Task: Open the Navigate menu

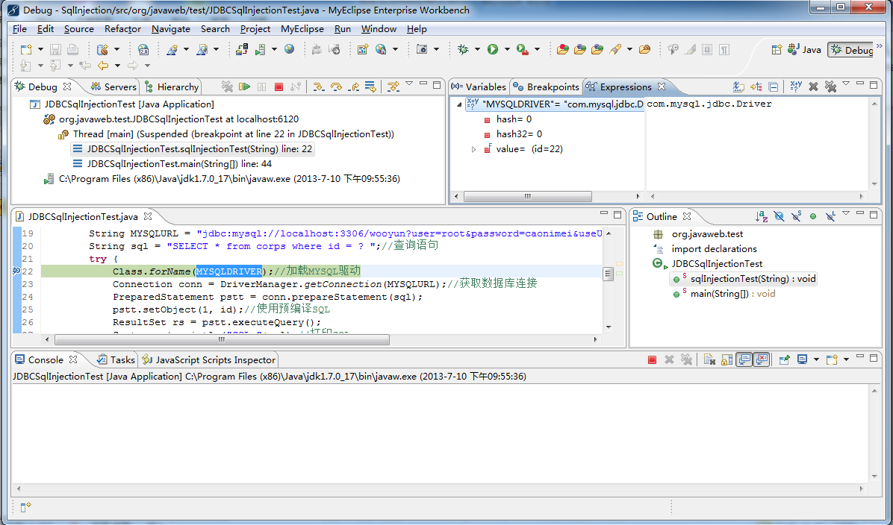Action: (171, 28)
